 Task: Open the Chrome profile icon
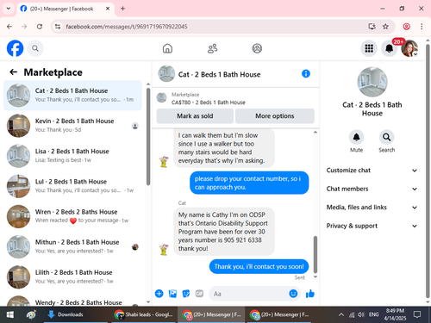(x=407, y=27)
